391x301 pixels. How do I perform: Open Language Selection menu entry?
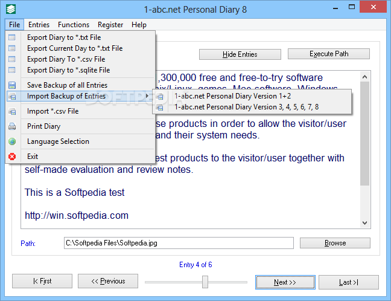pyautogui.click(x=80, y=141)
